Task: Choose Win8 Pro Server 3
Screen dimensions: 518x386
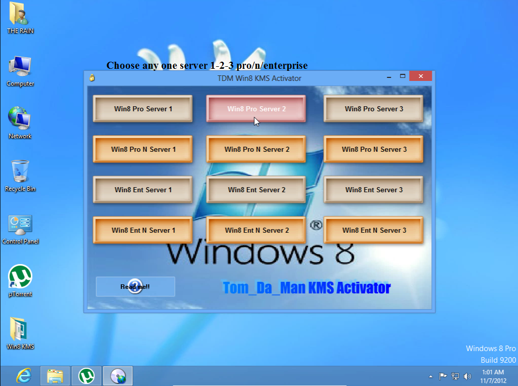Action: point(373,109)
